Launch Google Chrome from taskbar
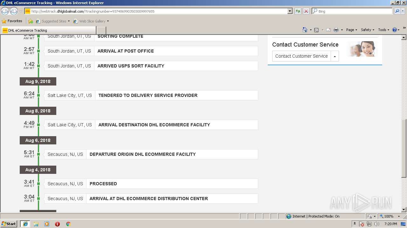Viewport: 407px width, 228px height. 68,224
